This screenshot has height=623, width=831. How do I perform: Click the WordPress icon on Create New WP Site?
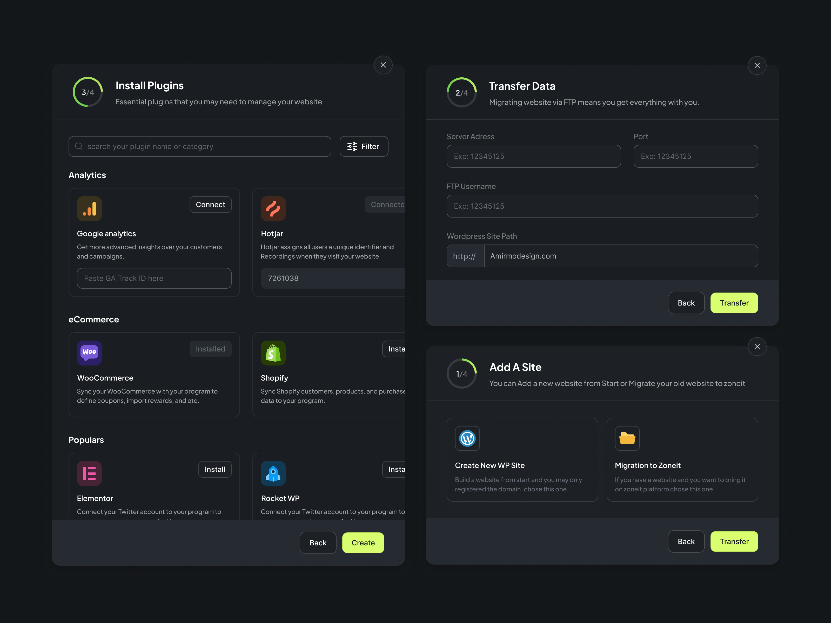point(467,438)
